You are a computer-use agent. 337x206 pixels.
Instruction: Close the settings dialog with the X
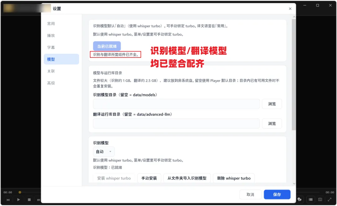(290, 9)
